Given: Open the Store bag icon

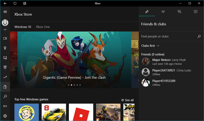Looking at the screenshot, I should (x=5, y=87).
